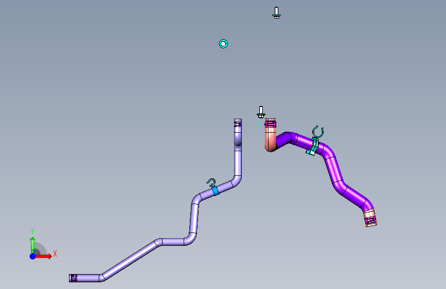Pick the bolt beside the salmon elbow hose
This screenshot has height=289, width=446.
pos(261,112)
